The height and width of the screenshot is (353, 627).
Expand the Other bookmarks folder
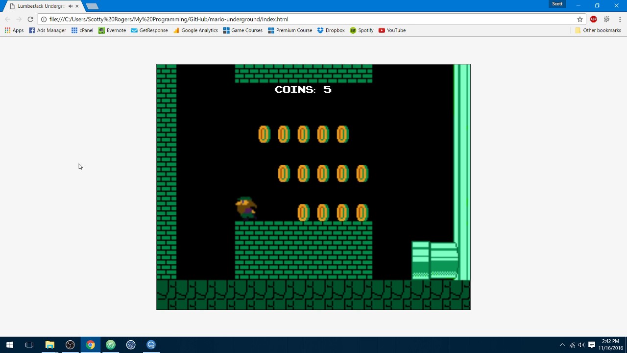[598, 30]
